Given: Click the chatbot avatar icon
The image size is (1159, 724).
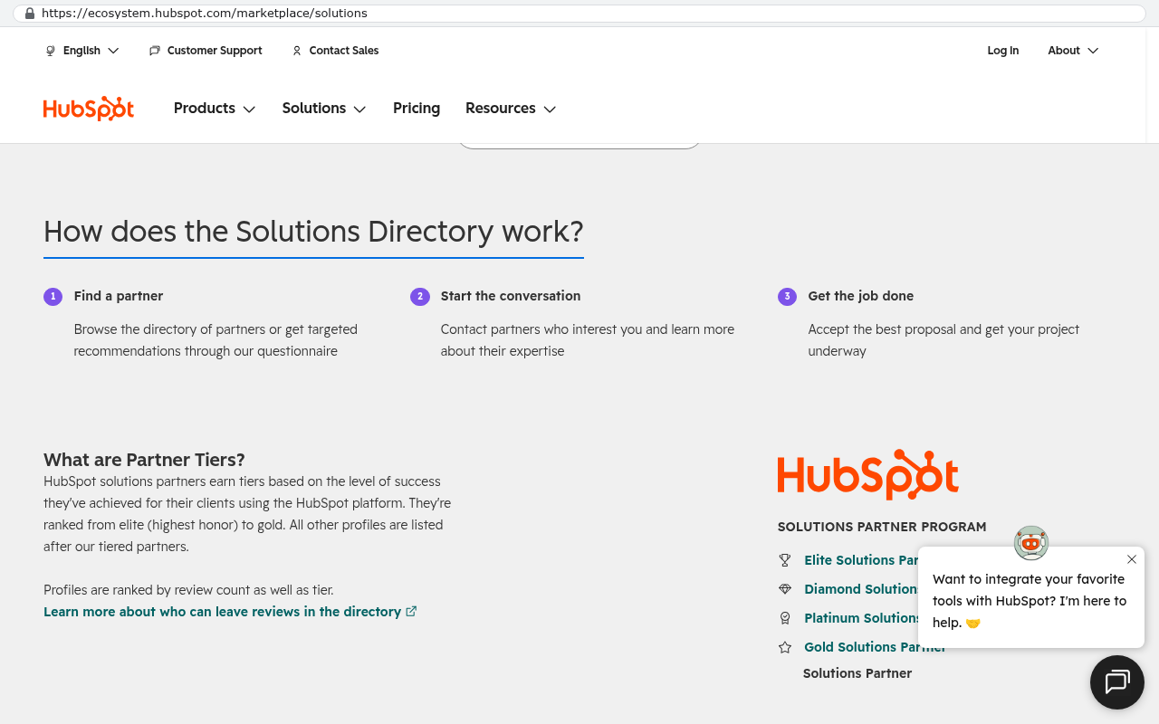Looking at the screenshot, I should coord(1031,543).
